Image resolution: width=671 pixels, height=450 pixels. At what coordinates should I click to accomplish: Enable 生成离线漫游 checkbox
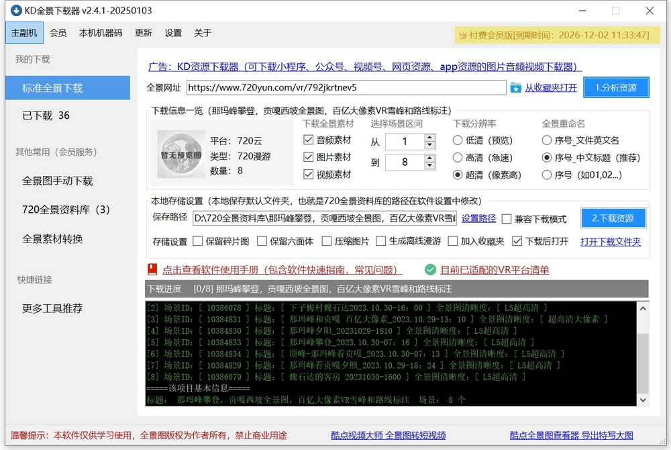(380, 241)
